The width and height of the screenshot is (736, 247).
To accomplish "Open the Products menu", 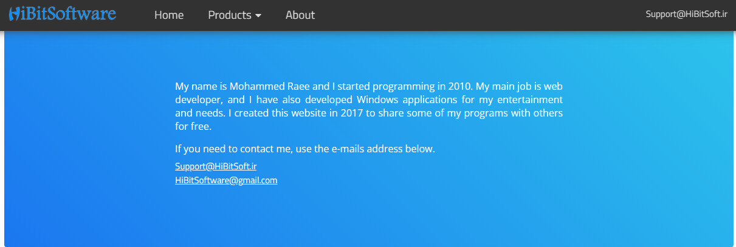I will coord(235,15).
